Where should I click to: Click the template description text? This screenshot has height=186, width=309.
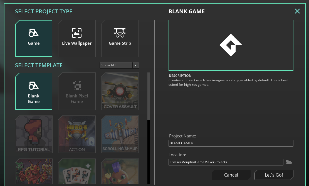(x=228, y=82)
